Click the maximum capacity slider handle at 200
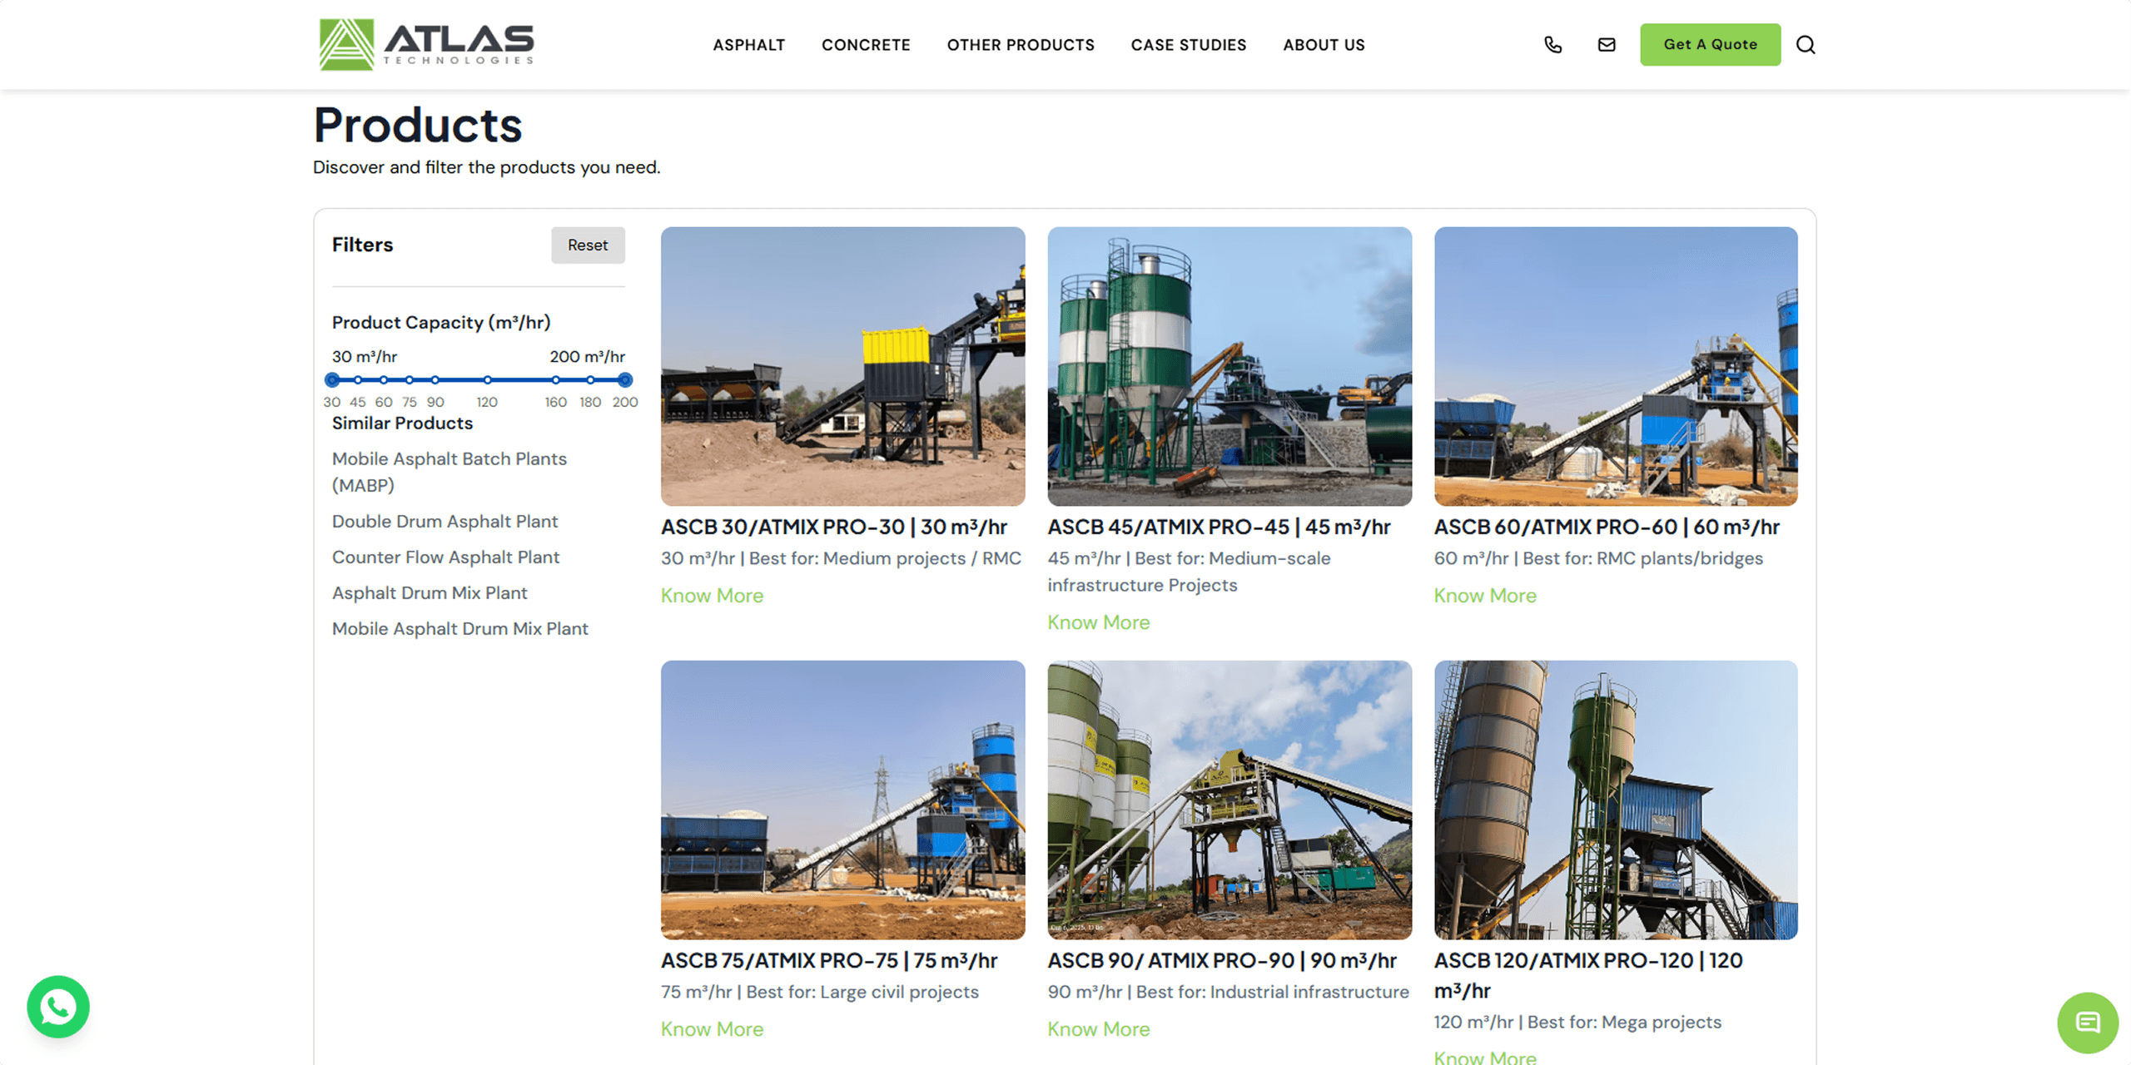2131x1065 pixels. (625, 380)
